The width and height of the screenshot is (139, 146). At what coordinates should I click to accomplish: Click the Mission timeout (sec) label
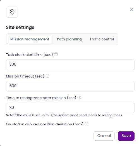[25, 76]
